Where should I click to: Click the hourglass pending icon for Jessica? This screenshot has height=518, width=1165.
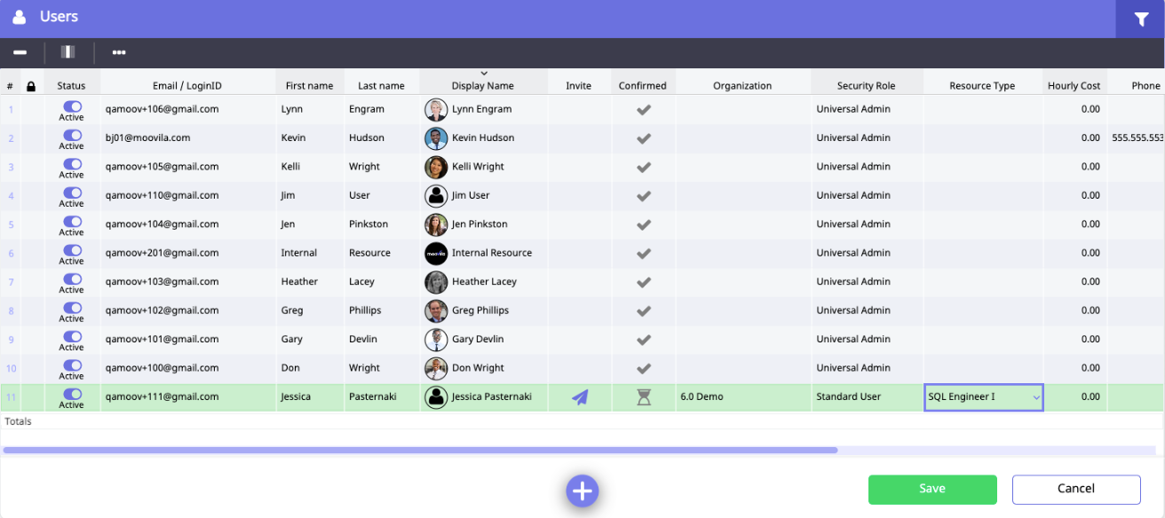point(644,397)
